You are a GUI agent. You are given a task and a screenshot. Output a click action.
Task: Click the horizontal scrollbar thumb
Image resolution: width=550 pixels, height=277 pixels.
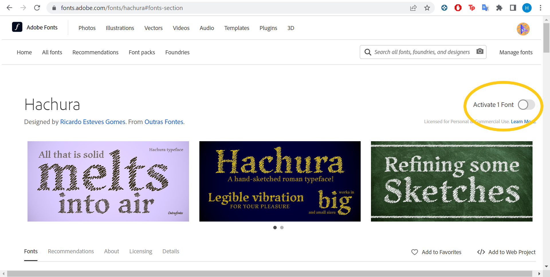click(x=270, y=274)
